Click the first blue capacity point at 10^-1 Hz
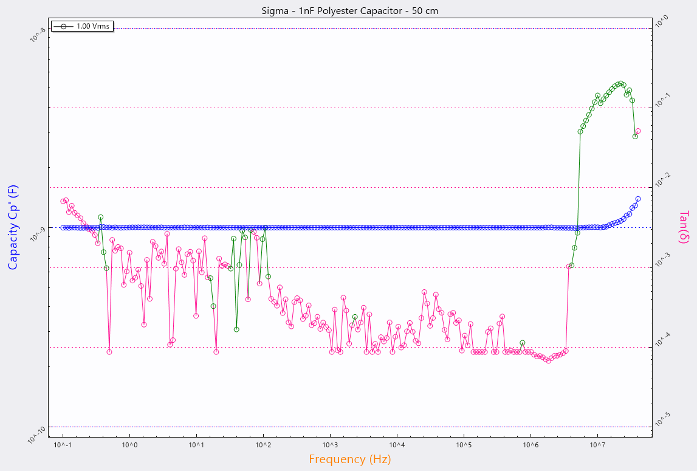The height and width of the screenshot is (471, 697). pyautogui.click(x=63, y=227)
